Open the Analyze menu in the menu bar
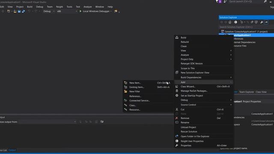This screenshot has height=154, width=274. [87, 7]
